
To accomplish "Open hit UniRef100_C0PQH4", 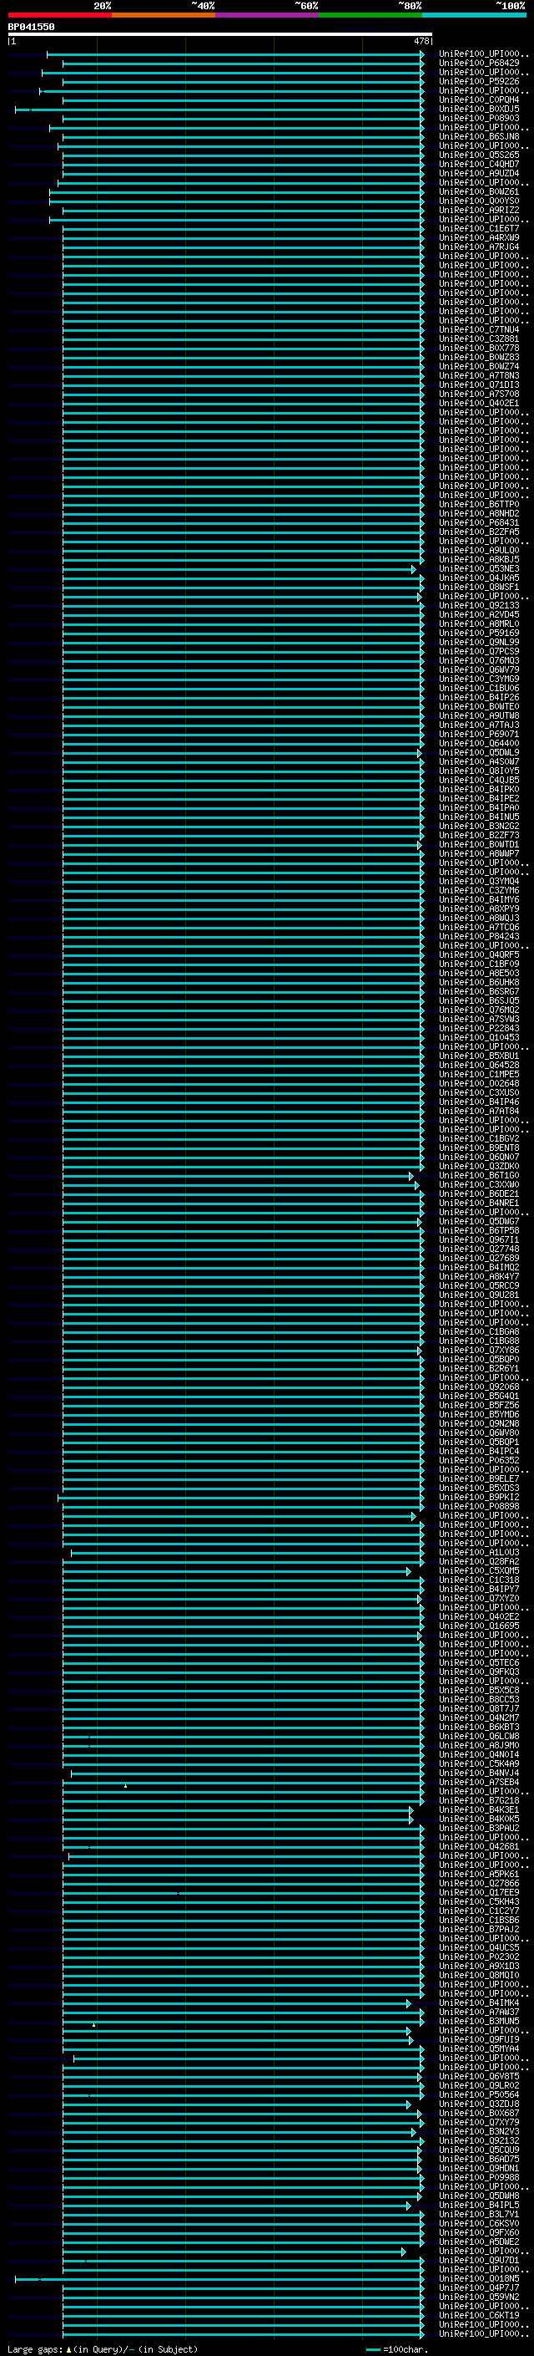I will [x=479, y=99].
